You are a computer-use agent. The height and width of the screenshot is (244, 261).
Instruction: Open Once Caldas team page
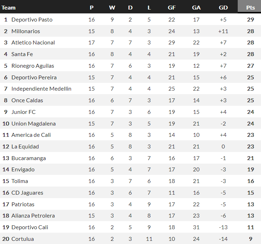pos(27,100)
